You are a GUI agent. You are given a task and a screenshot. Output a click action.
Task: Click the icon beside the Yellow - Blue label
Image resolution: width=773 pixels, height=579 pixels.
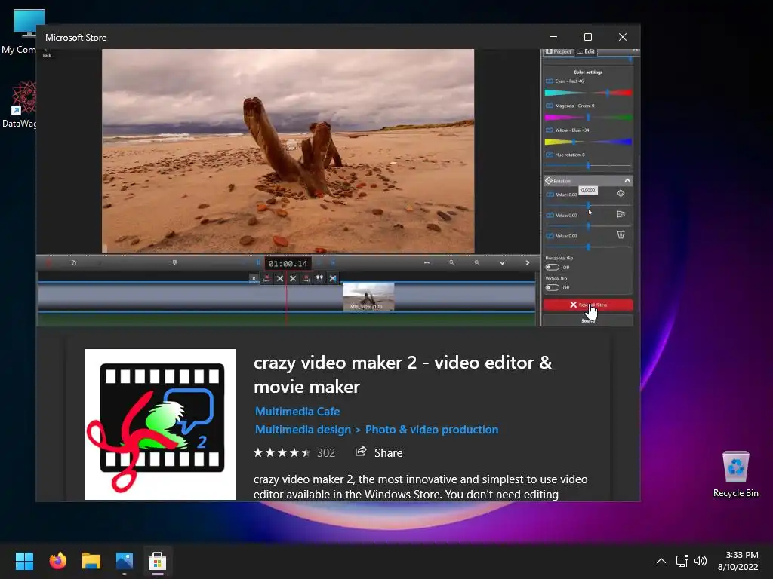tap(550, 130)
